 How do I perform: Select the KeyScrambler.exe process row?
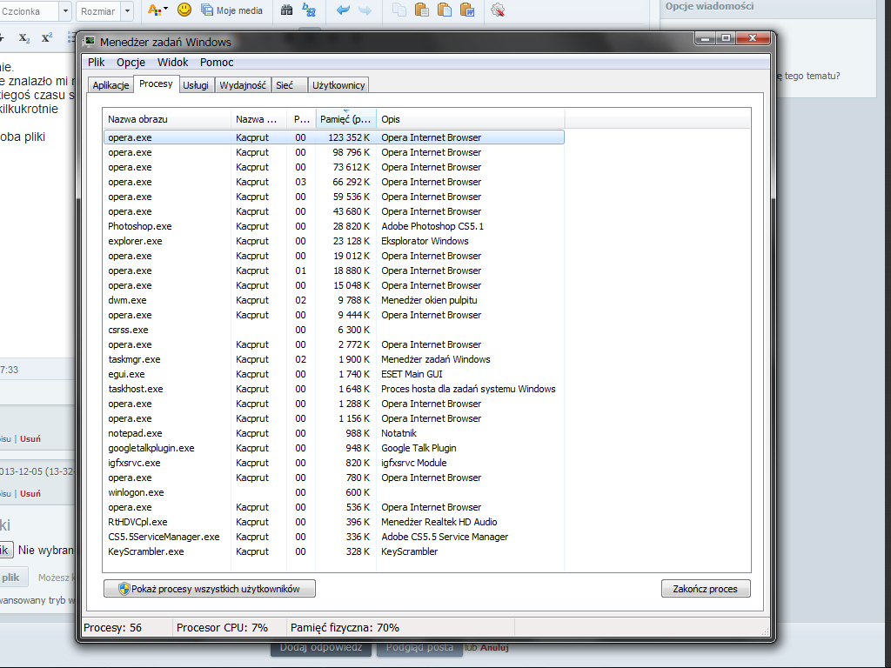[x=334, y=551]
